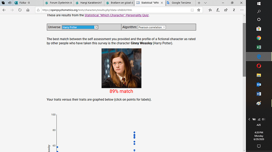Open Cortana circle icon

[259, 20]
